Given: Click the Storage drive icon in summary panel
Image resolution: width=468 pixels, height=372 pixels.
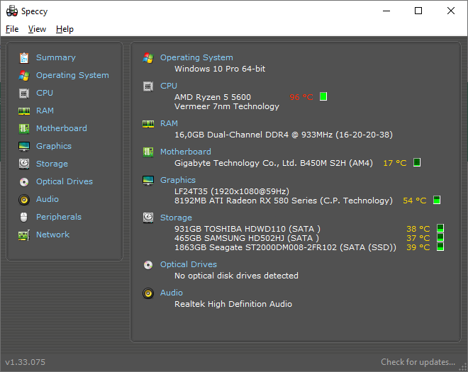Looking at the screenshot, I should point(148,218).
